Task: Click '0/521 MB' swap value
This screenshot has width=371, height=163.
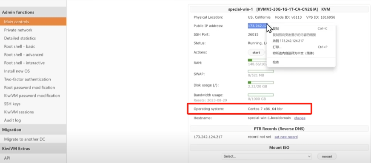Action: (x=257, y=76)
